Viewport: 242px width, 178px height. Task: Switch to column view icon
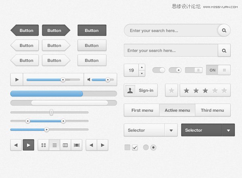tap(65, 145)
